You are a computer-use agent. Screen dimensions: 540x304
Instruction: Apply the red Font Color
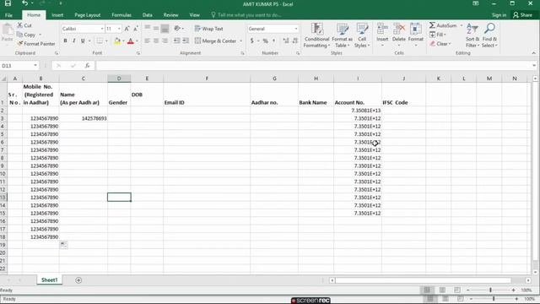131,41
